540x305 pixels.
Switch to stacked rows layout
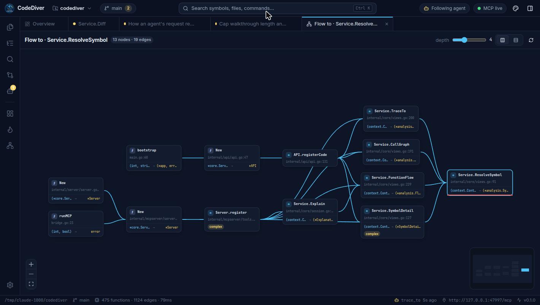[516, 40]
